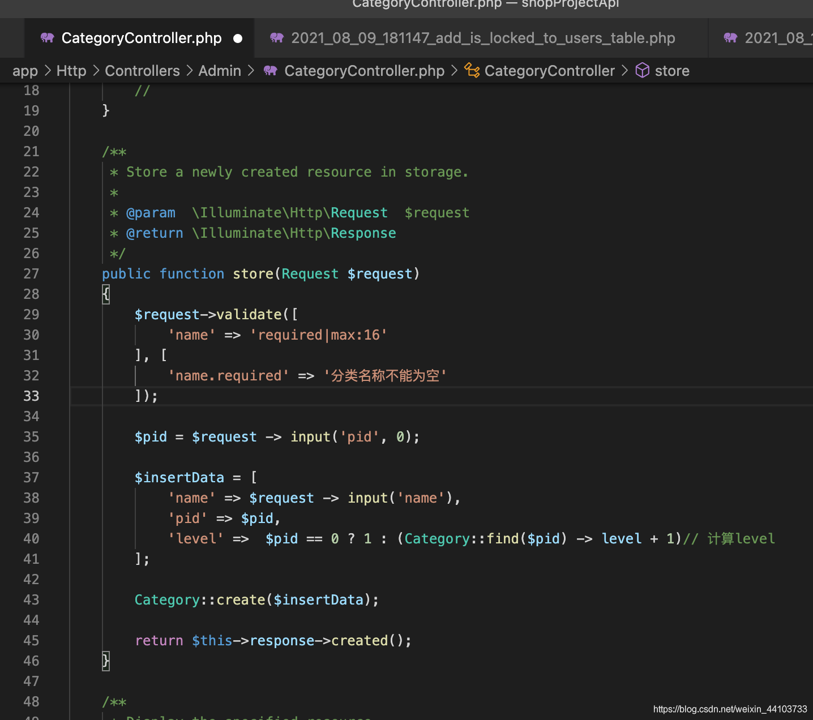Click 'required|max:16' string on line 30
The width and height of the screenshot is (813, 720).
click(x=319, y=335)
